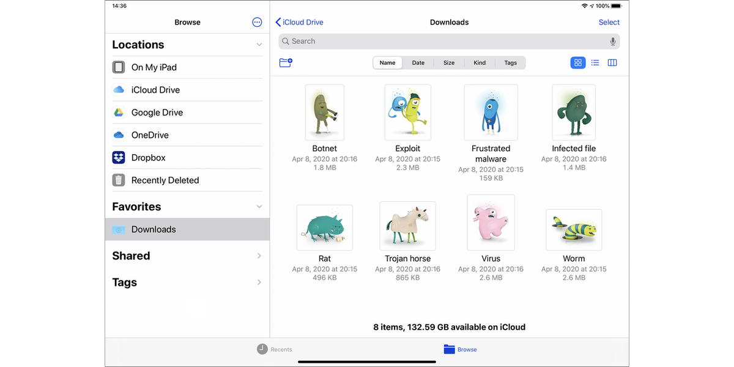This screenshot has height=367, width=734.
Task: Open the Frustrated malware thumbnail
Action: coord(491,113)
